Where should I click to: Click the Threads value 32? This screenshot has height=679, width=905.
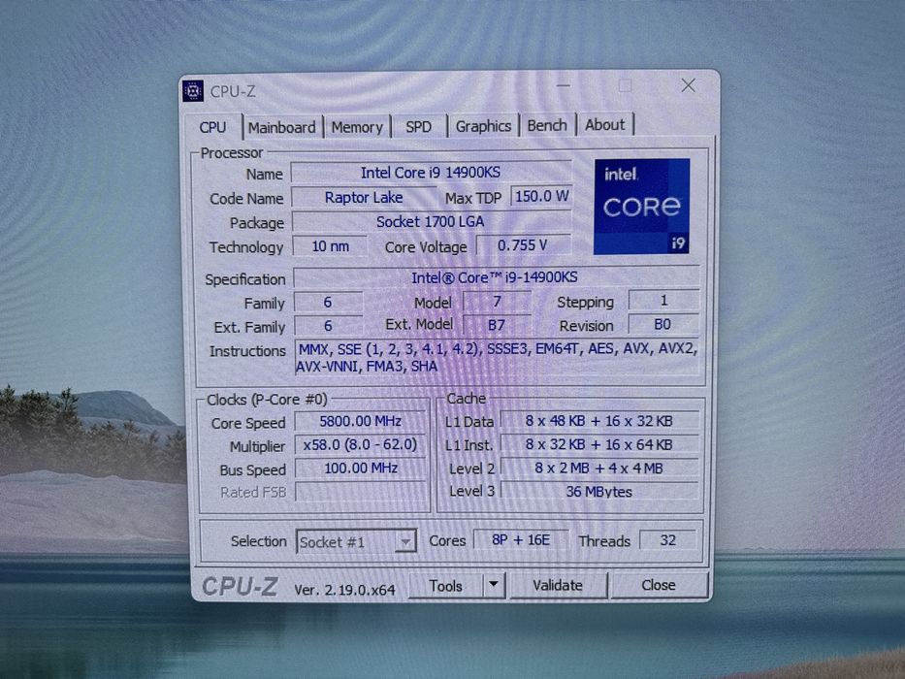[667, 540]
